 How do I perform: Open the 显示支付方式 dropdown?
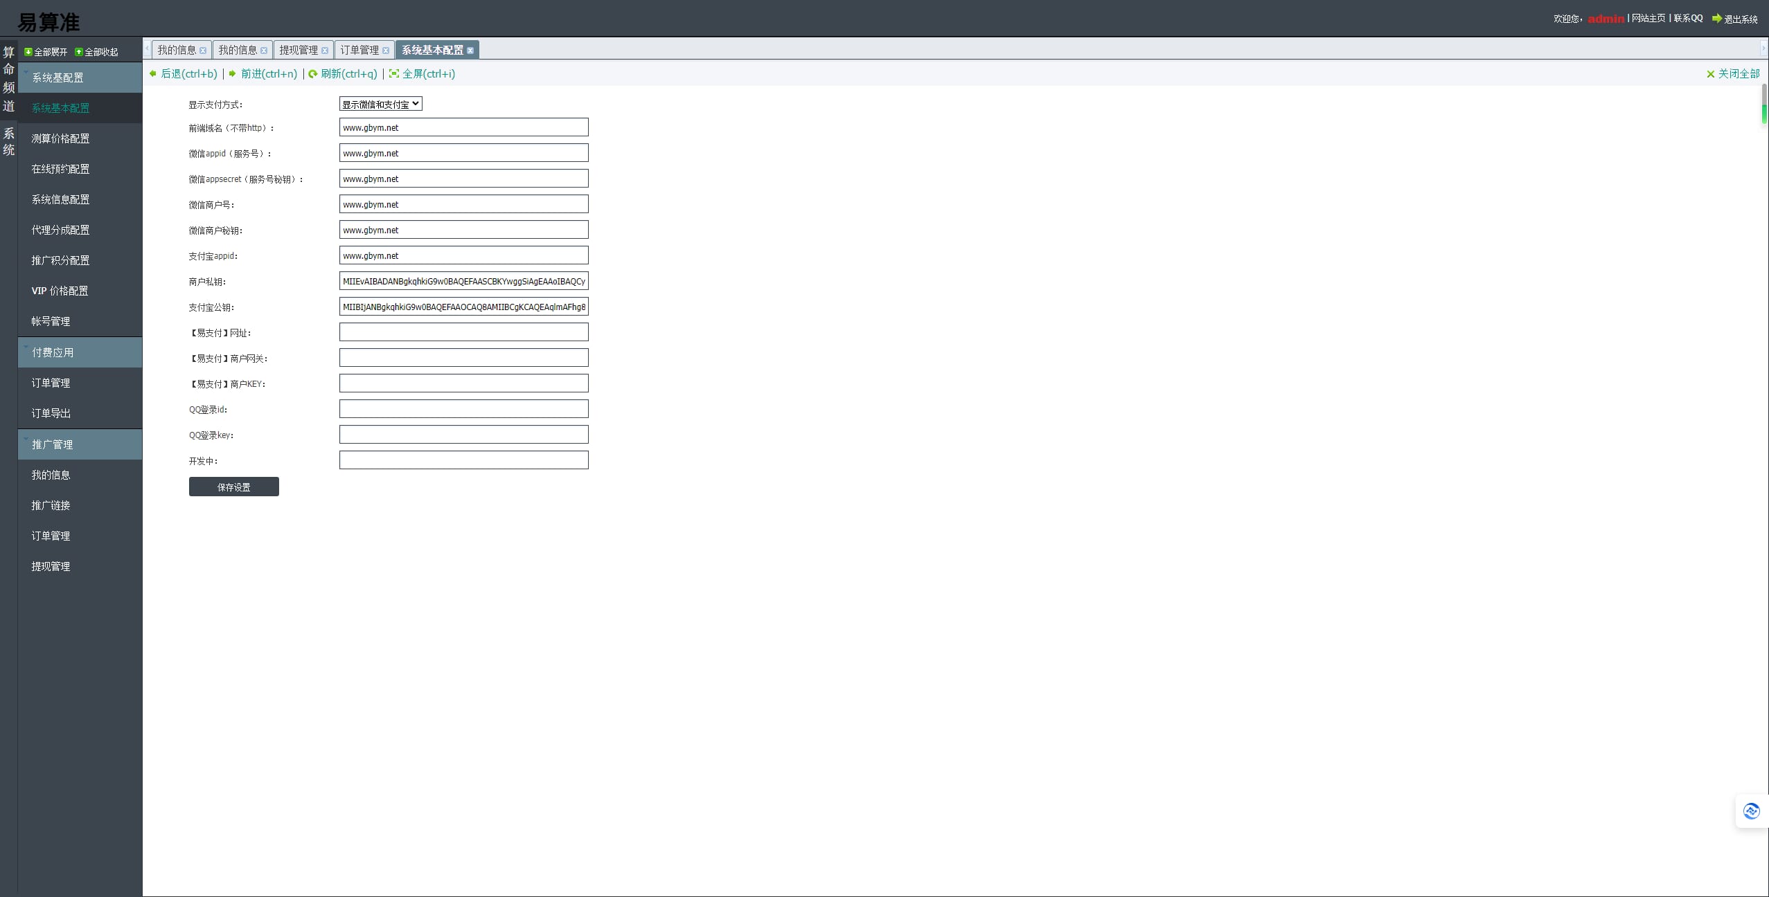click(381, 104)
